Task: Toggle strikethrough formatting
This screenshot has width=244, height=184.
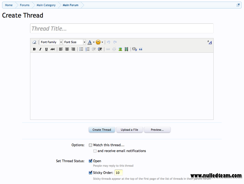Action: pos(53,49)
